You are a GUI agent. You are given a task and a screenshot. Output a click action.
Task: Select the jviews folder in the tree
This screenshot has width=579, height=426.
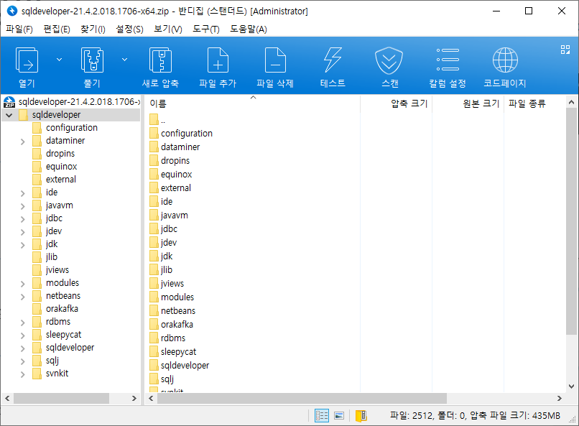50,270
